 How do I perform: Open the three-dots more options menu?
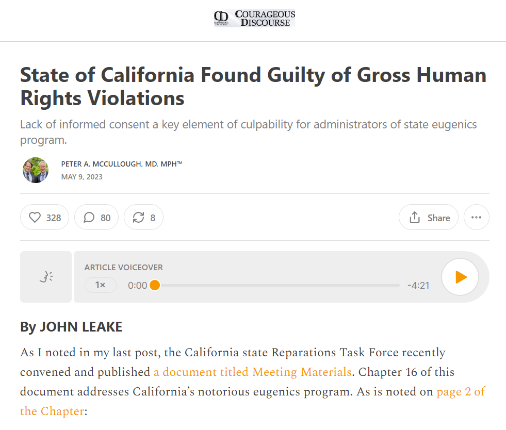tap(476, 218)
